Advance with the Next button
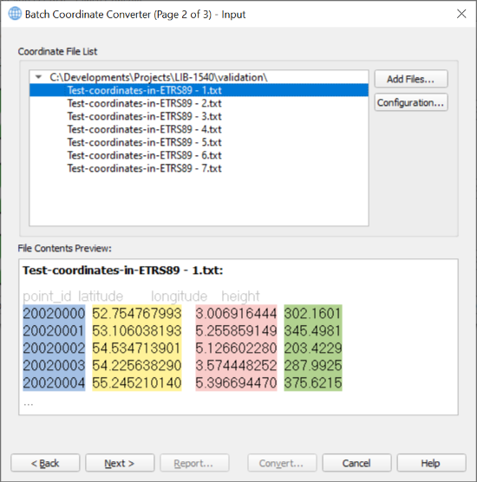 [x=120, y=463]
